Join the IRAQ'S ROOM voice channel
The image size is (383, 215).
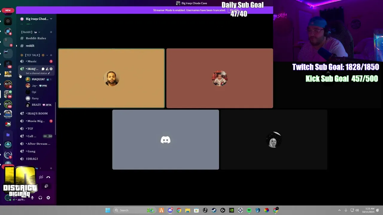pyautogui.click(x=36, y=113)
